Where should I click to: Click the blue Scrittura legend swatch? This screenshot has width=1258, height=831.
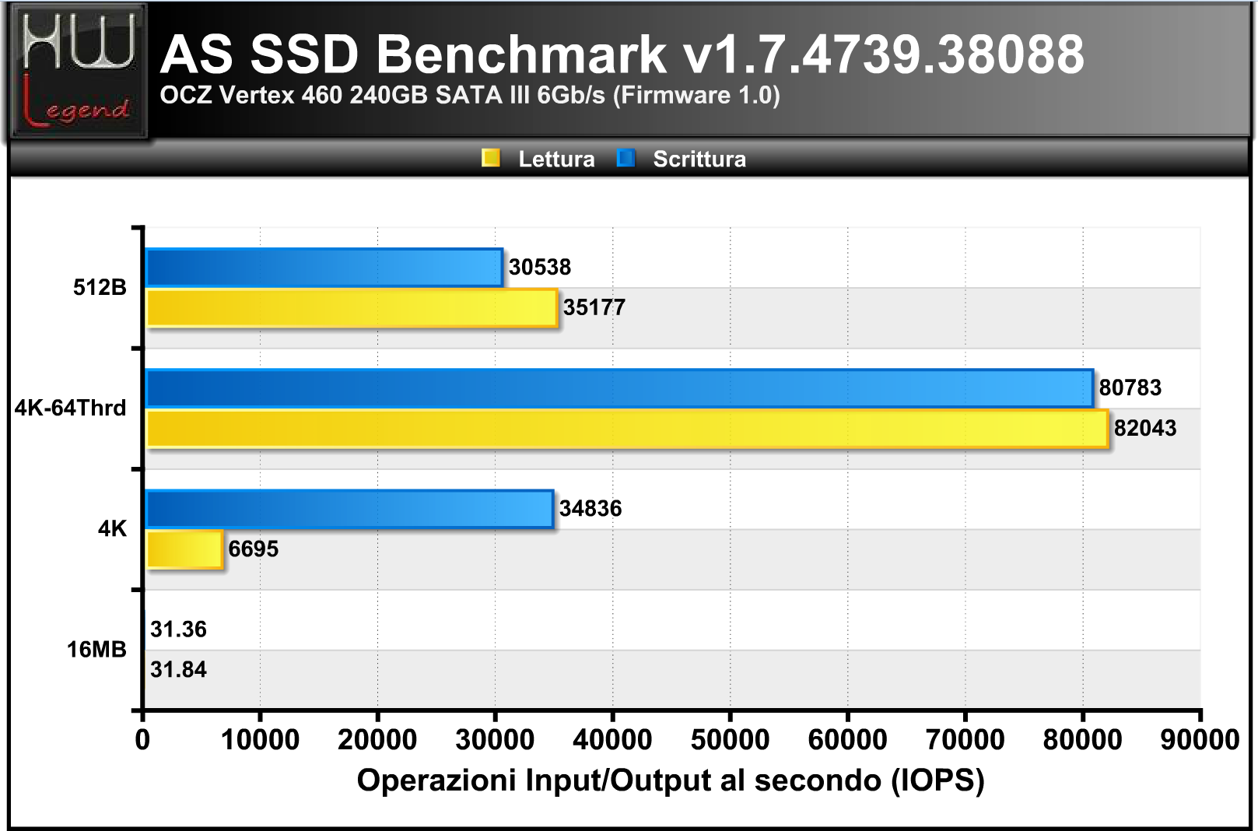625,158
